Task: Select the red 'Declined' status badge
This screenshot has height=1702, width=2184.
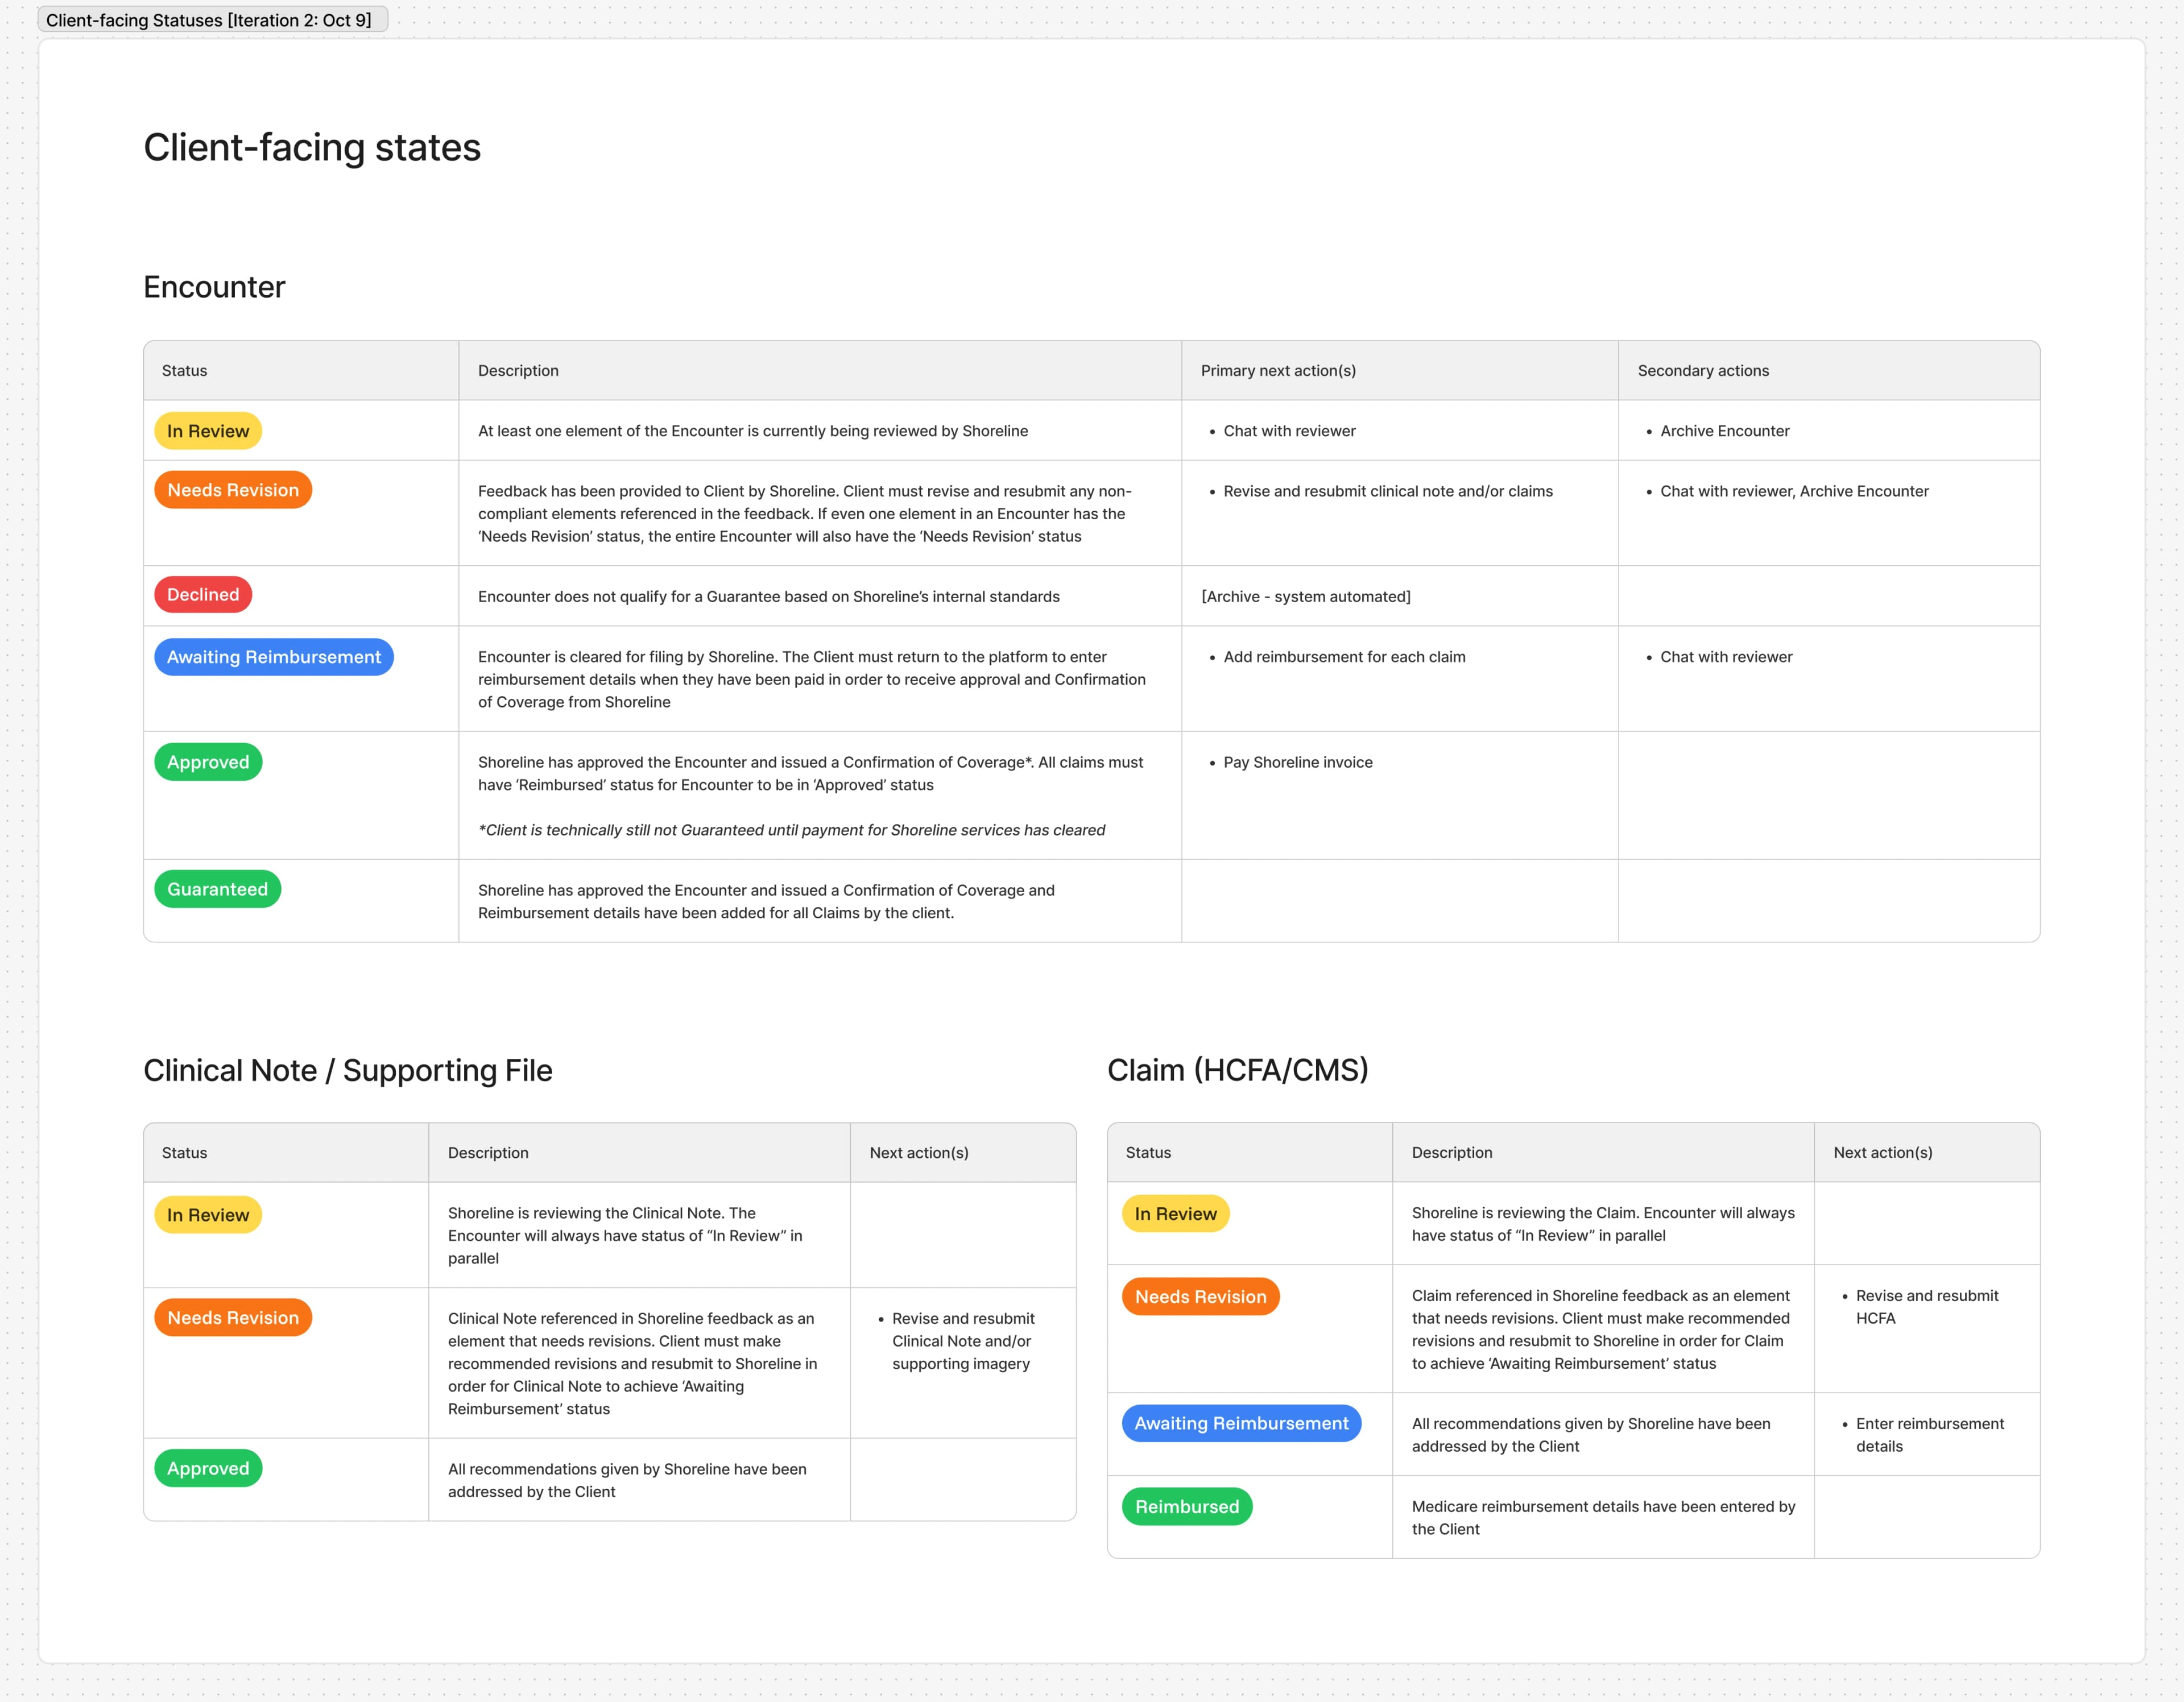Action: 203,595
